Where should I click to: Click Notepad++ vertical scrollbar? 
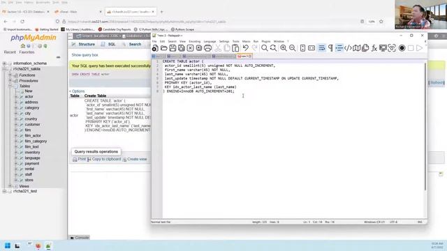click(425, 127)
